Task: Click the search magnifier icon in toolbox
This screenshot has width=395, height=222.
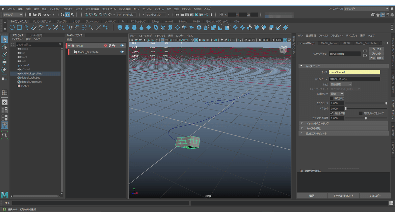Action: (5, 135)
